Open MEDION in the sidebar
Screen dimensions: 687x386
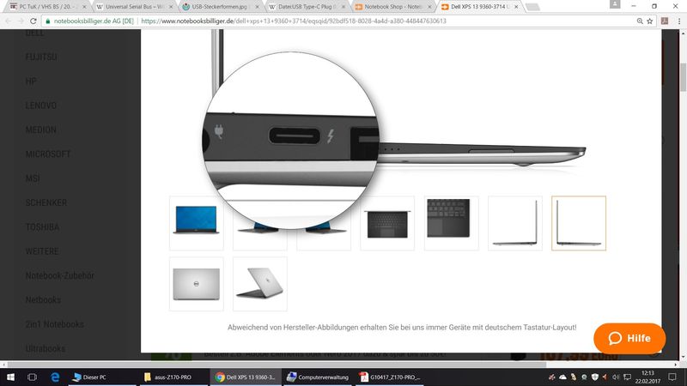(40, 130)
